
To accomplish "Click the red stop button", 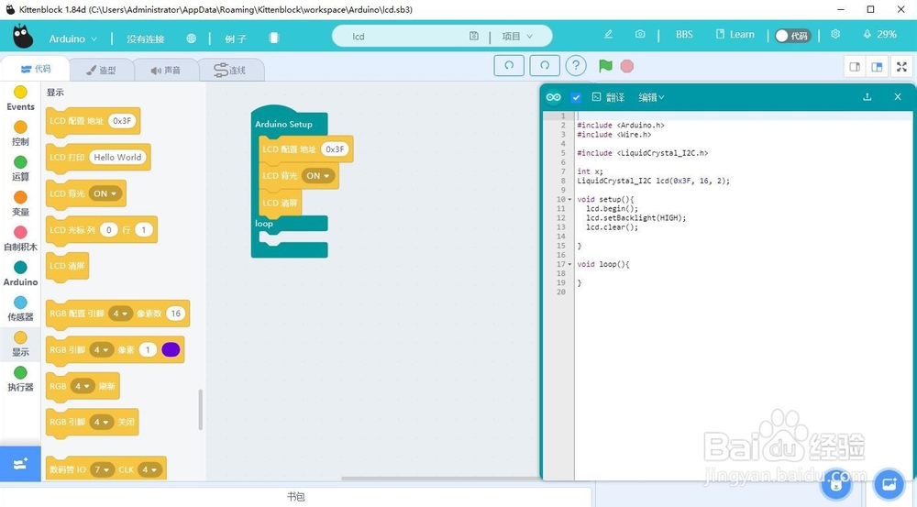I will point(627,66).
